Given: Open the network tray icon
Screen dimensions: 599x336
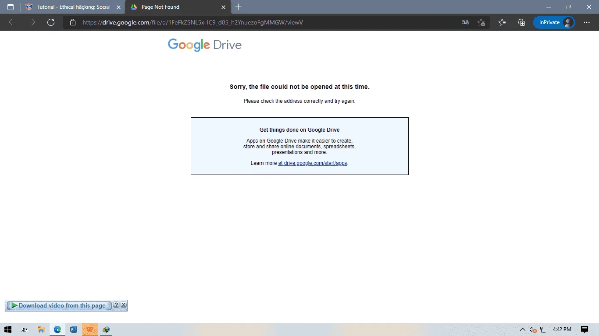Looking at the screenshot, I should (544, 329).
